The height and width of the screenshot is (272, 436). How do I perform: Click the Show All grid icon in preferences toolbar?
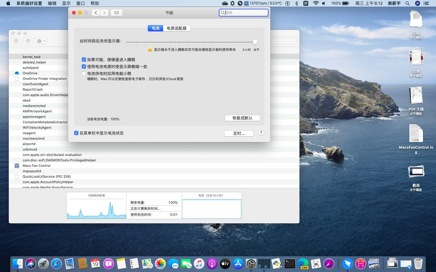[x=116, y=13]
